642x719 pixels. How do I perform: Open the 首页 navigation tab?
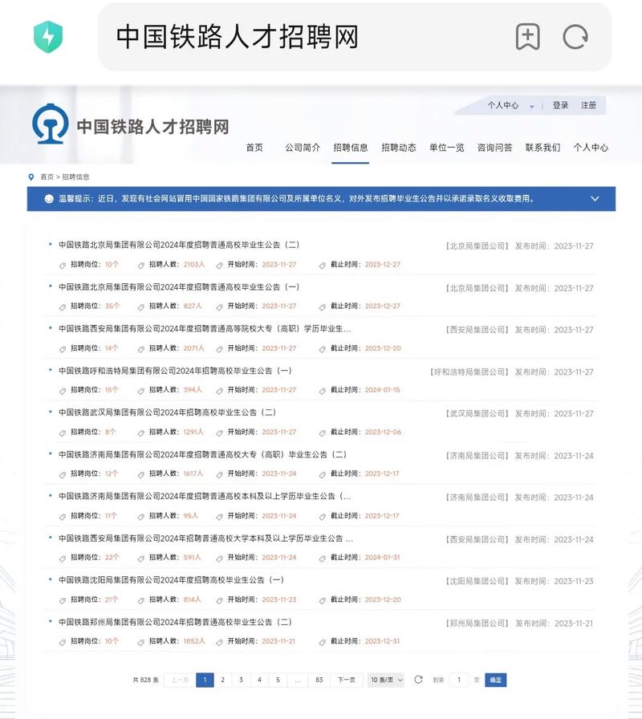click(x=254, y=148)
